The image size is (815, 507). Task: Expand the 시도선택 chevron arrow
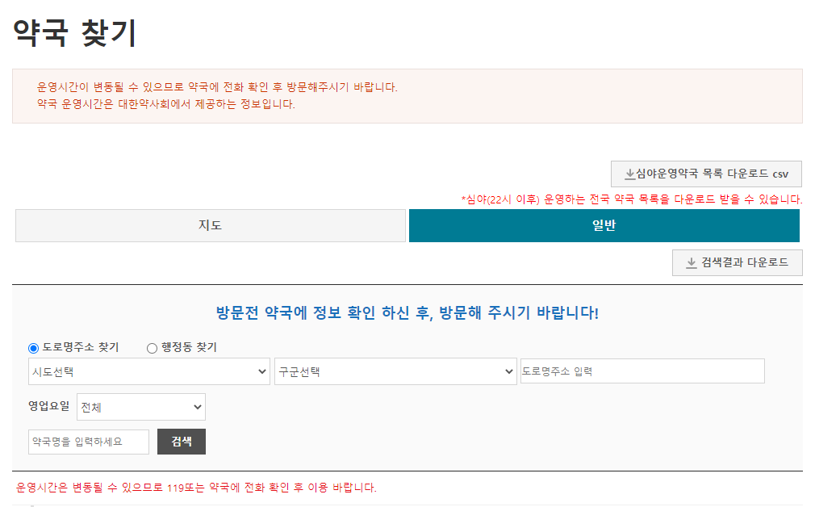tap(263, 371)
